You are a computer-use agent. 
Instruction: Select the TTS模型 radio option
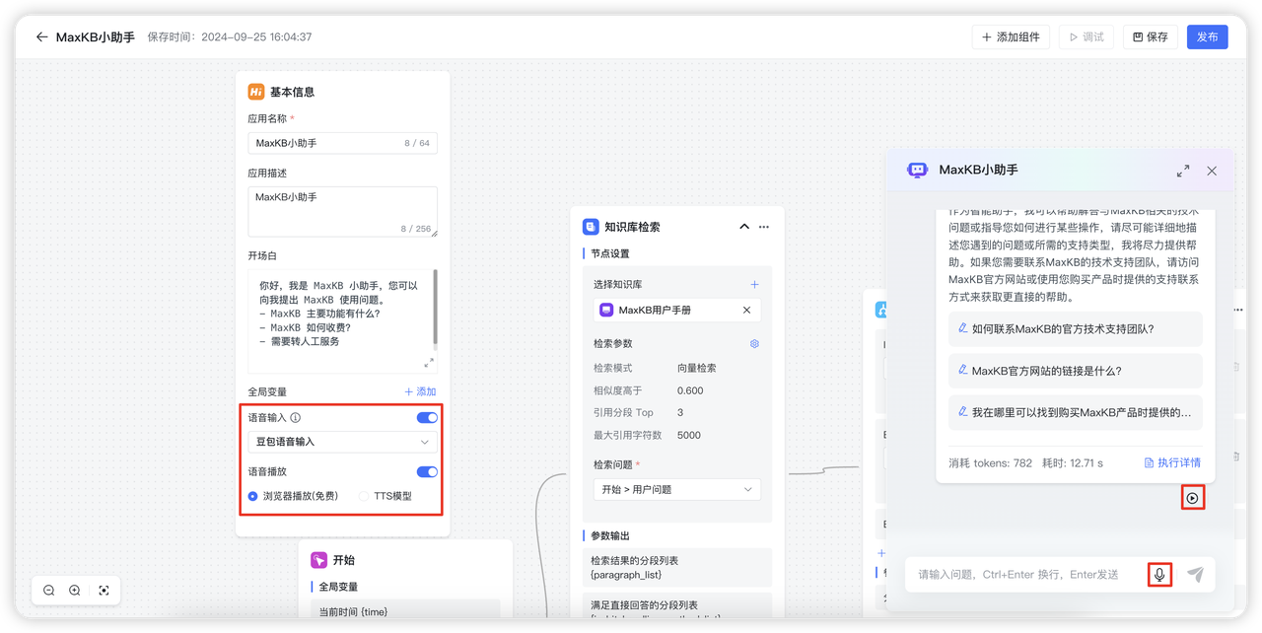386,496
